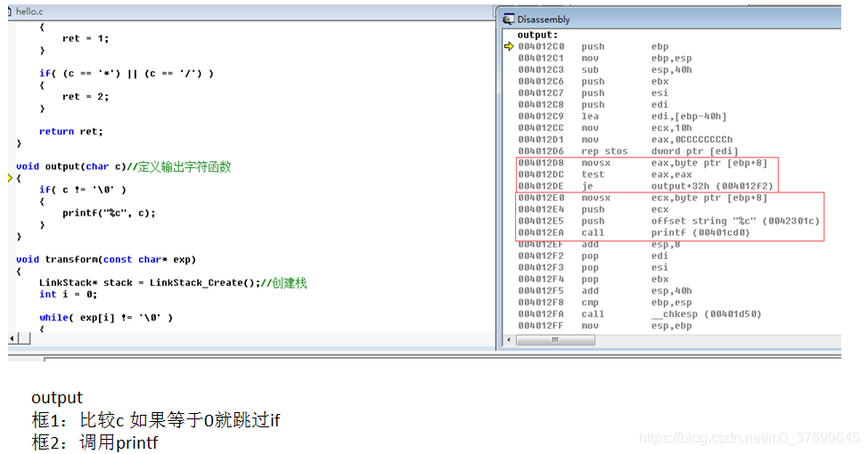Click the yellow breakpoint arrow in hello.c margin
This screenshot has height=454, width=868.
click(x=10, y=178)
